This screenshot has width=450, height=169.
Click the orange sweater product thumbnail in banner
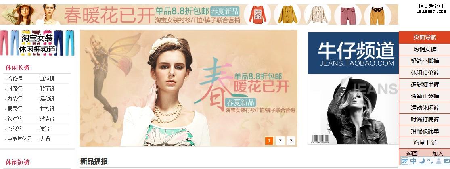(x=257, y=15)
